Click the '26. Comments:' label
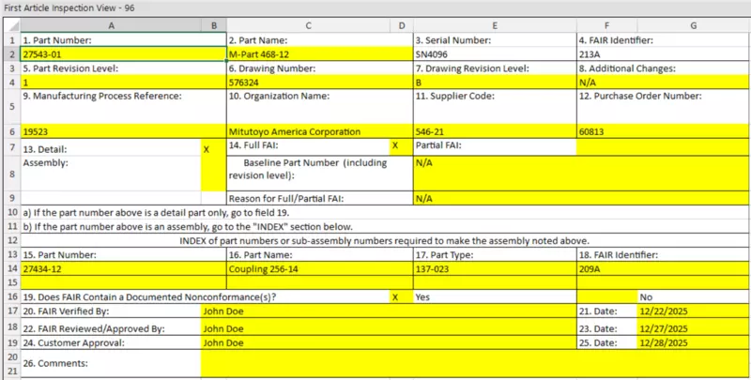The image size is (751, 380). 55,363
